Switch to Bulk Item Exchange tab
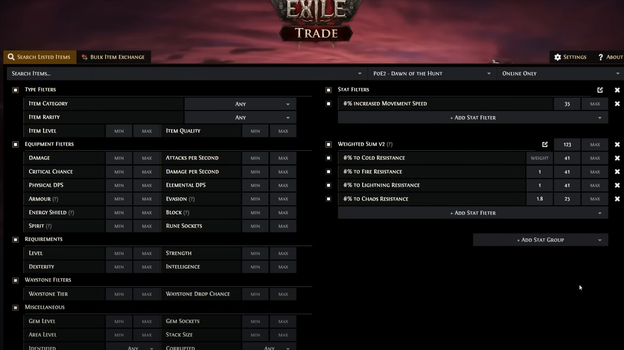This screenshot has height=350, width=624. pyautogui.click(x=114, y=57)
